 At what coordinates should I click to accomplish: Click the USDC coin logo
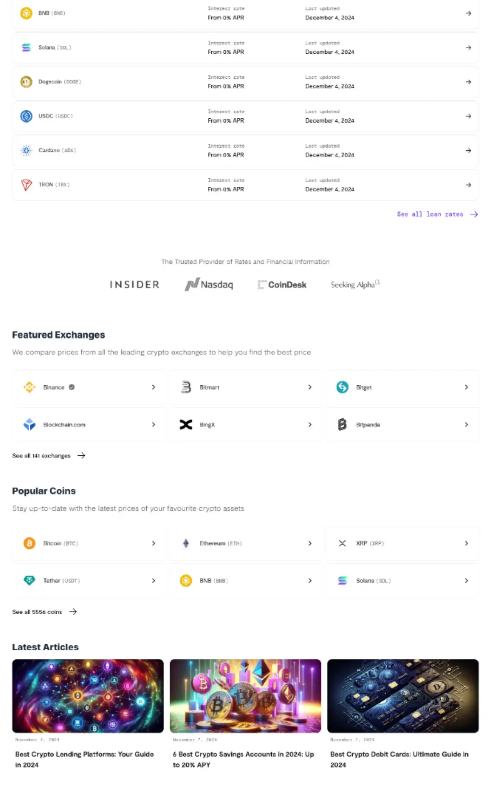[26, 116]
